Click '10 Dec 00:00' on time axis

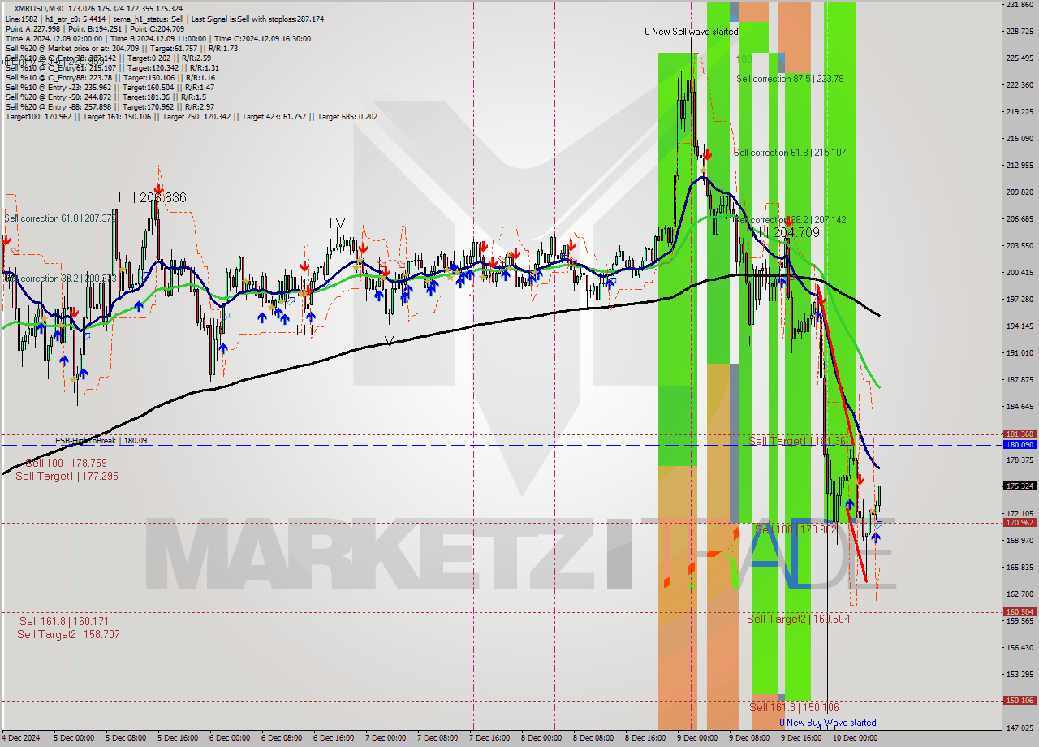855,738
